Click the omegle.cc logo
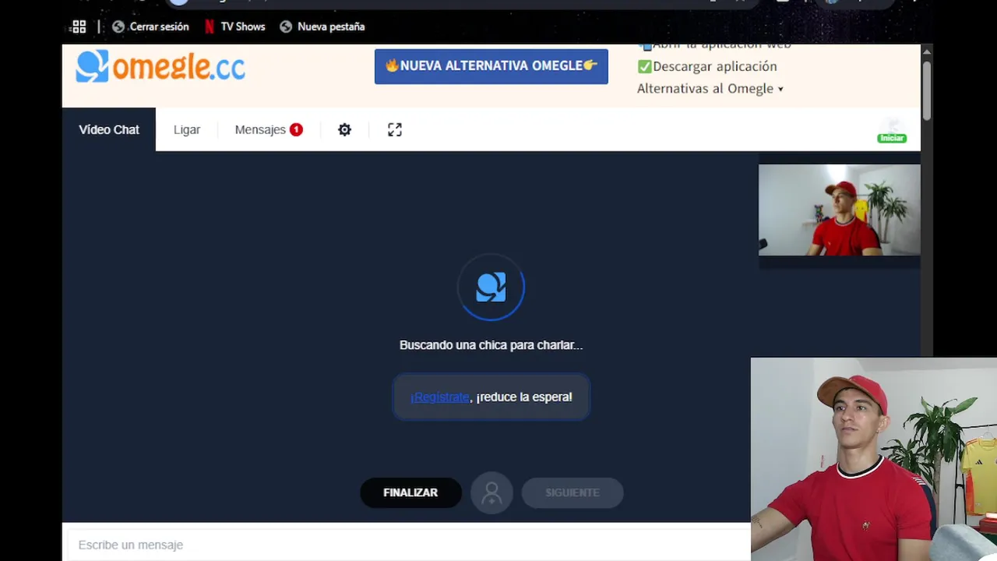This screenshot has width=997, height=561. tap(160, 66)
